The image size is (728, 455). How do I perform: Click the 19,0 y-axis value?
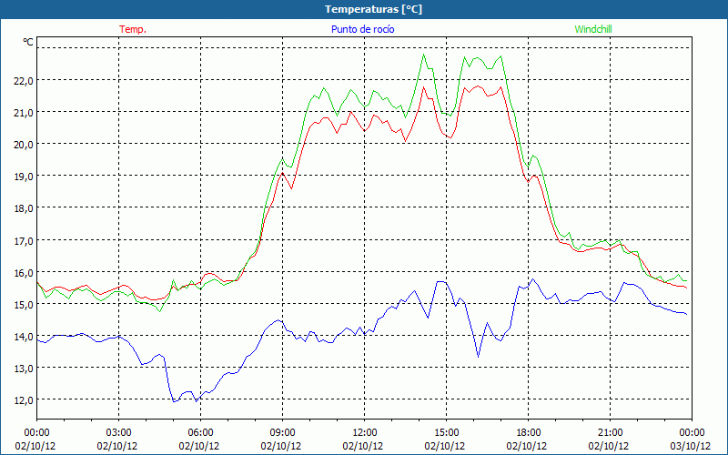click(x=24, y=177)
